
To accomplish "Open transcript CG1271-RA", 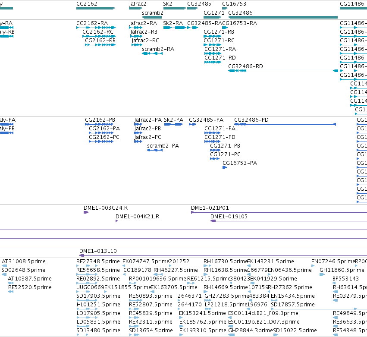I will [213, 54].
